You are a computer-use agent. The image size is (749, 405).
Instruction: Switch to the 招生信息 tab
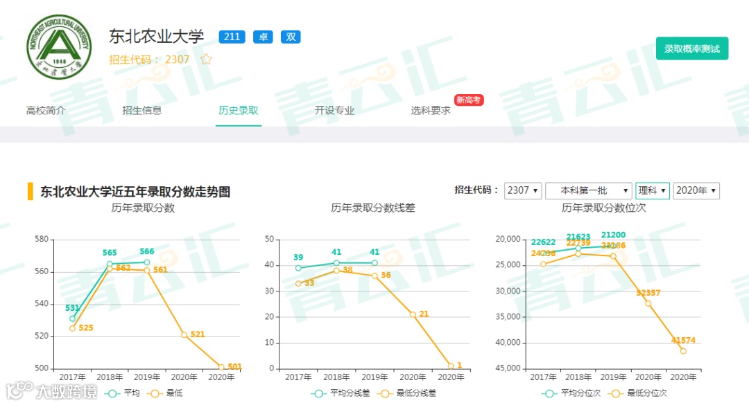pyautogui.click(x=142, y=110)
